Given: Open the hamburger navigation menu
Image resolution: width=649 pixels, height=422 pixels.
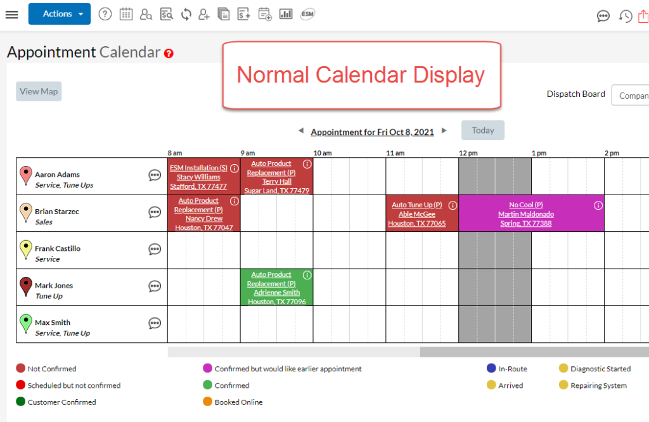Looking at the screenshot, I should pyautogui.click(x=11, y=15).
